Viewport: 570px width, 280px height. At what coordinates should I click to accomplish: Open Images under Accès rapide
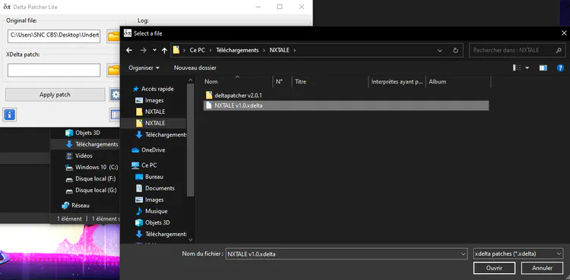tap(150, 101)
